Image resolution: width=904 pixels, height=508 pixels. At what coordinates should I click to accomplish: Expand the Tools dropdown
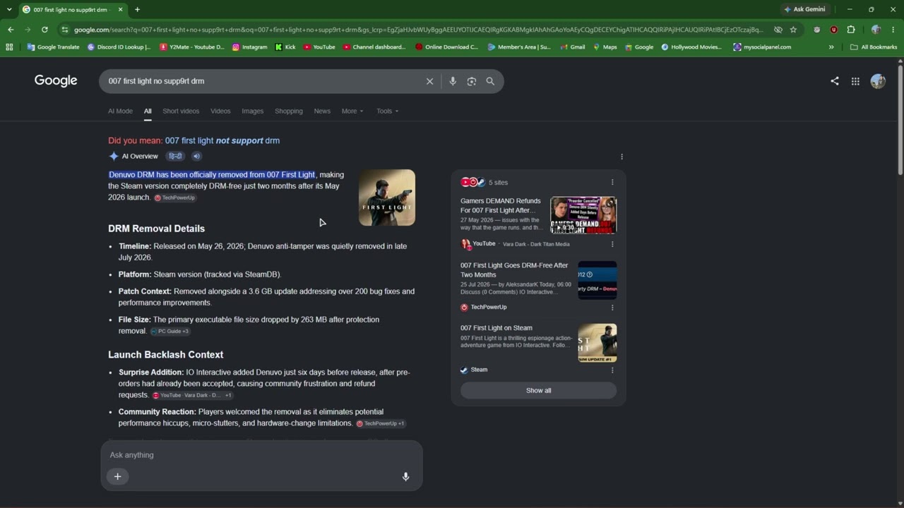[x=387, y=111]
